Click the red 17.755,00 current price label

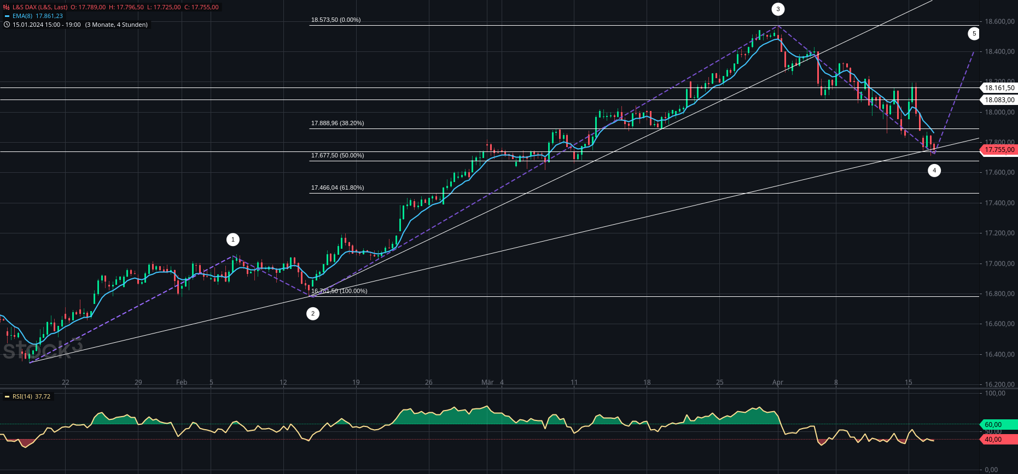999,150
